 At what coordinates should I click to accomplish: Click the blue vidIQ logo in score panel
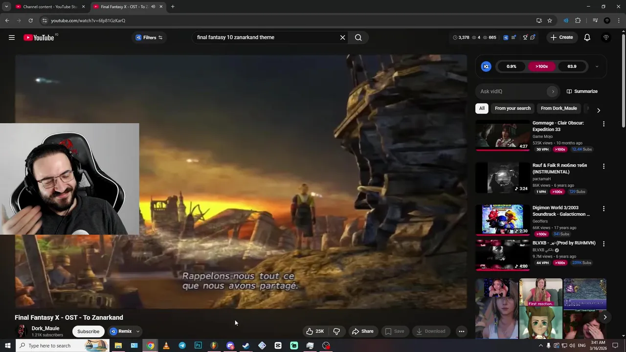point(486,66)
